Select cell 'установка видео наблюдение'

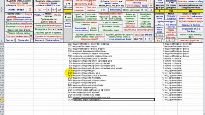coord(114,100)
